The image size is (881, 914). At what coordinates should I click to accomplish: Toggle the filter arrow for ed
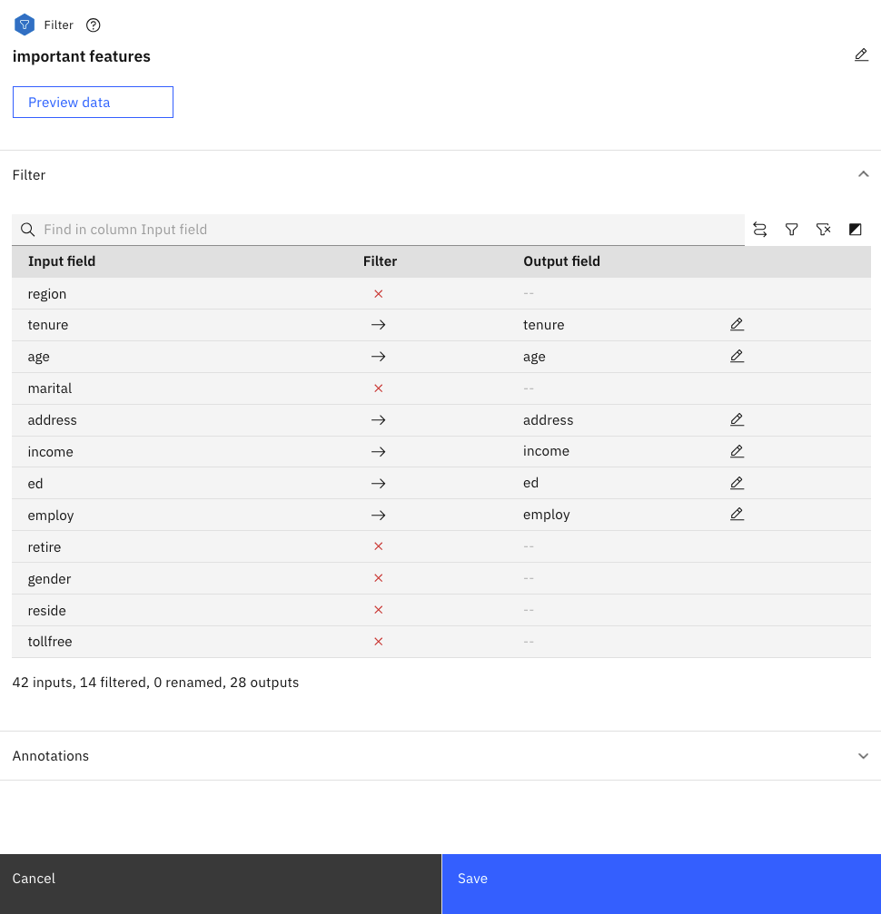pos(379,483)
